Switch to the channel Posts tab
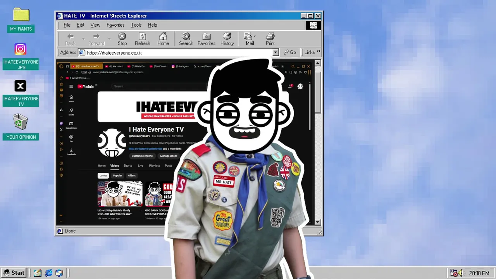This screenshot has height=279, width=496. [169, 165]
